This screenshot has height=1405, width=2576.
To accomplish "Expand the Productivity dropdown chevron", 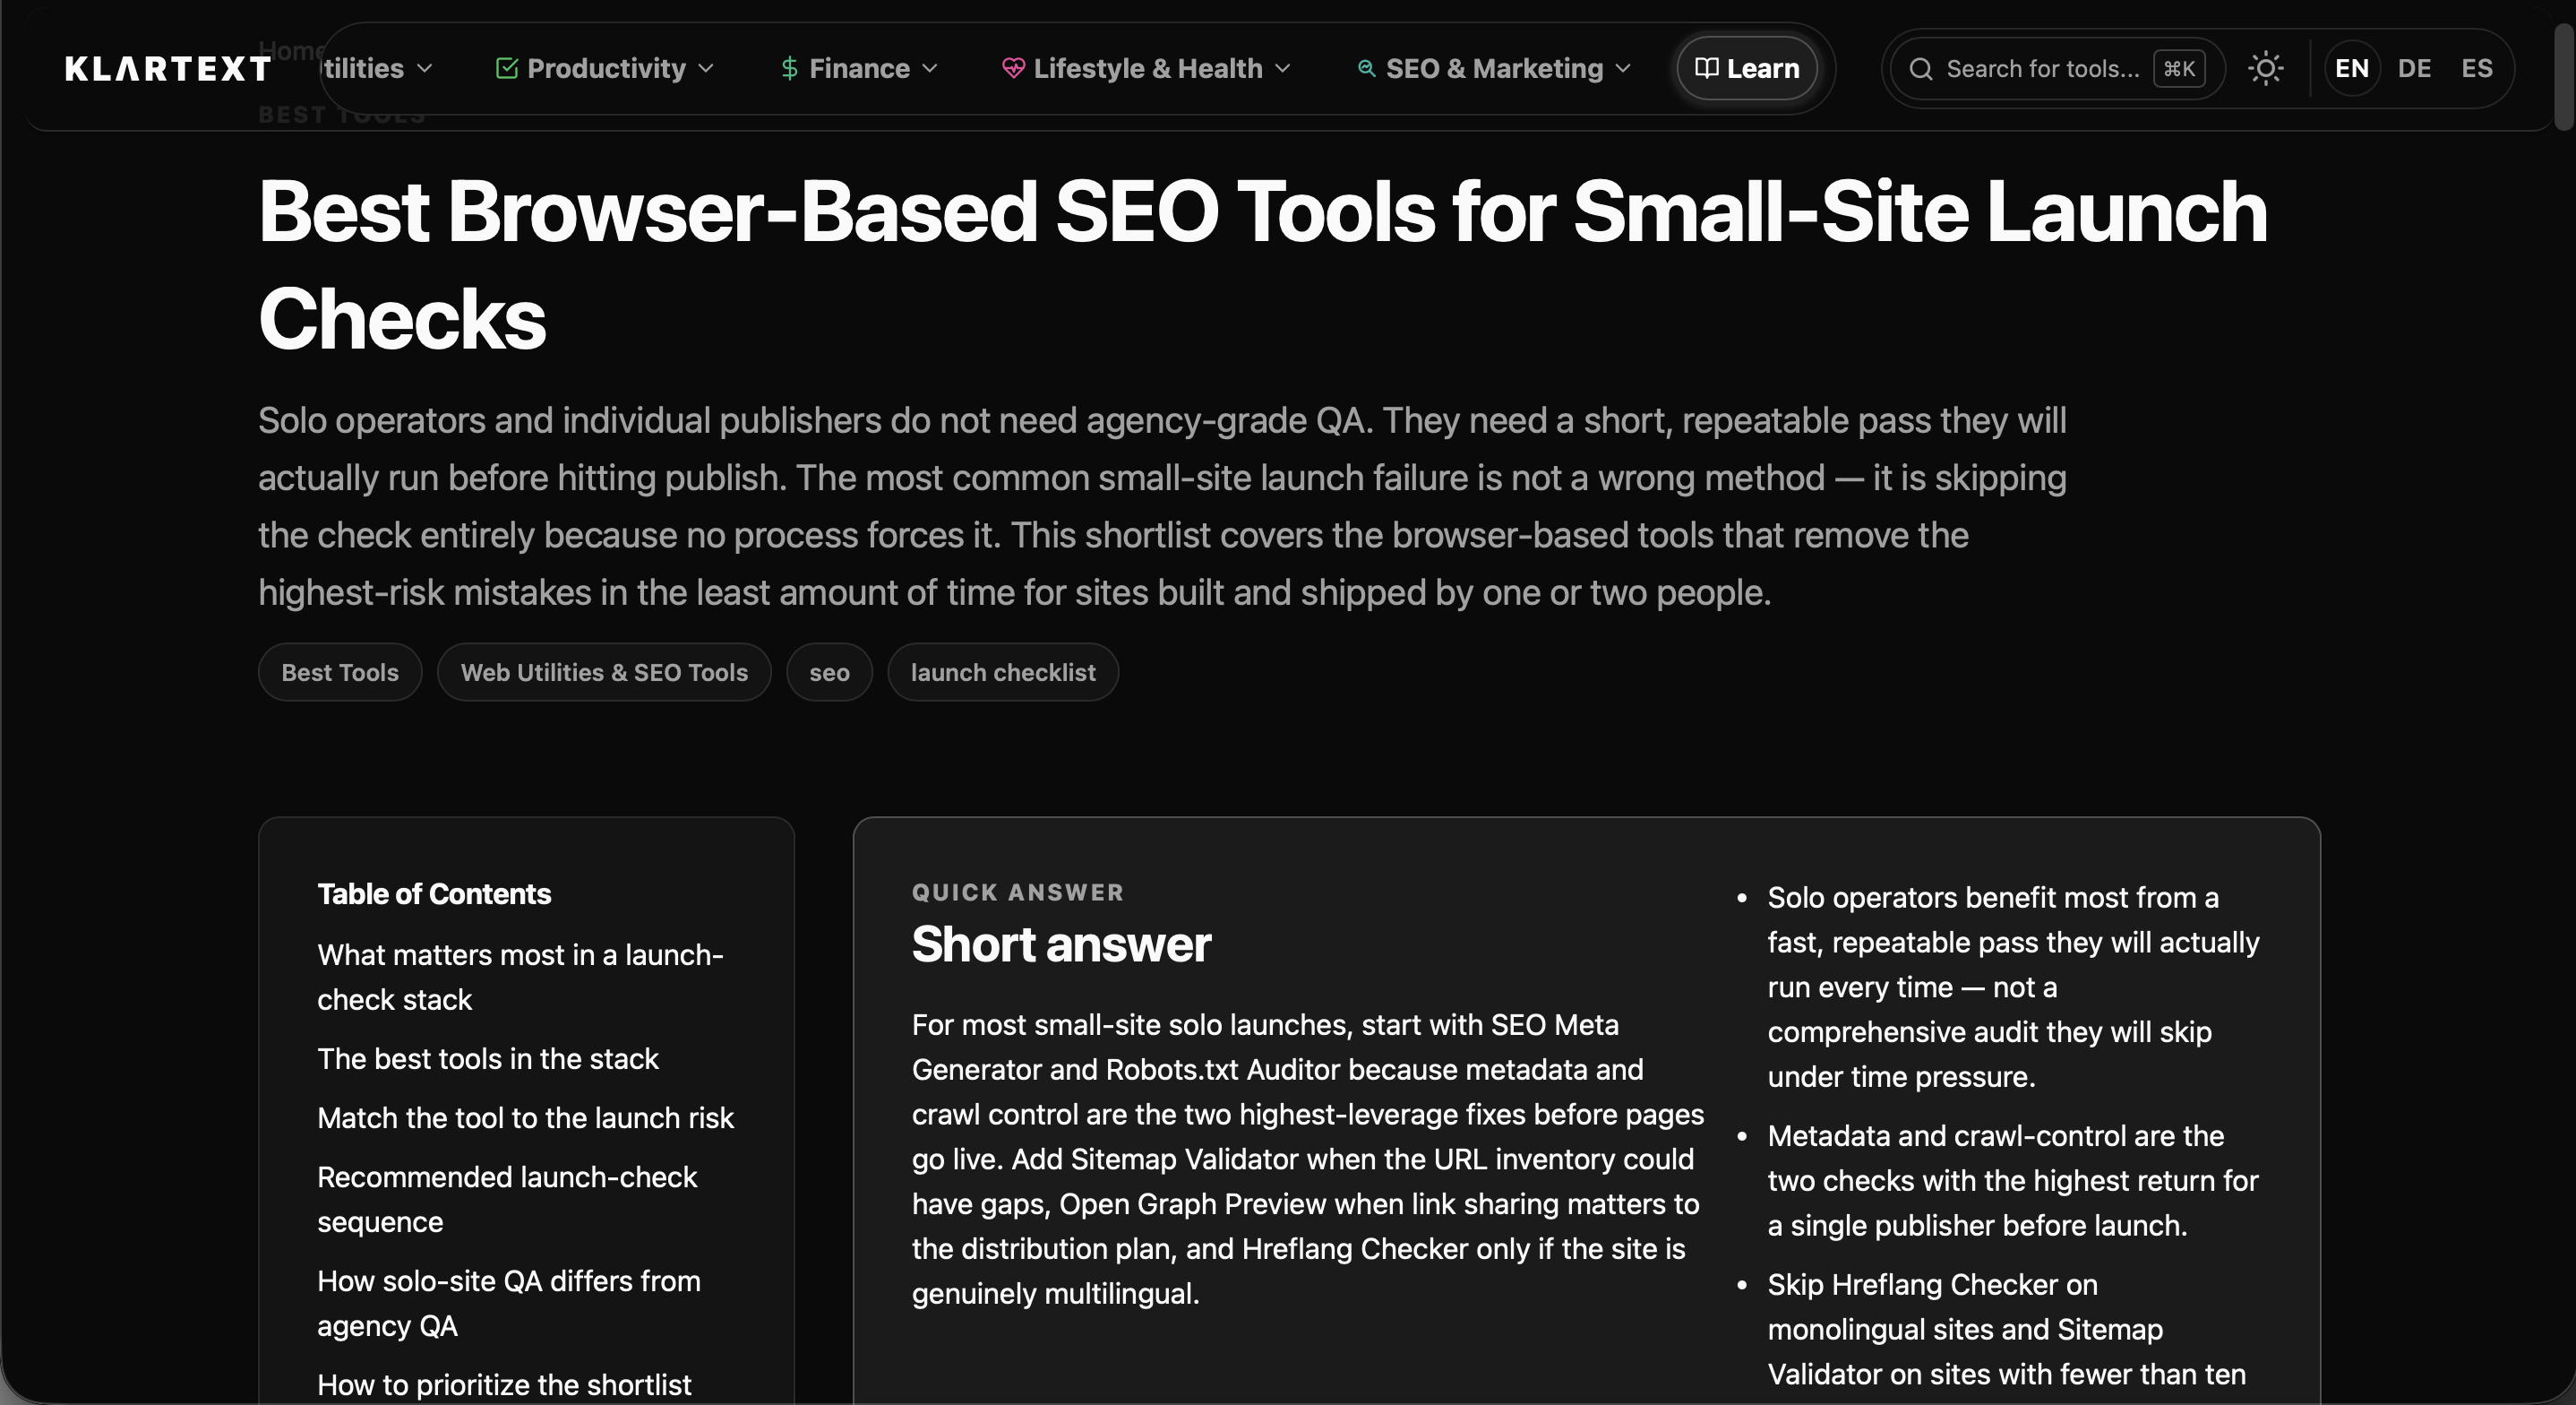I will (706, 69).
